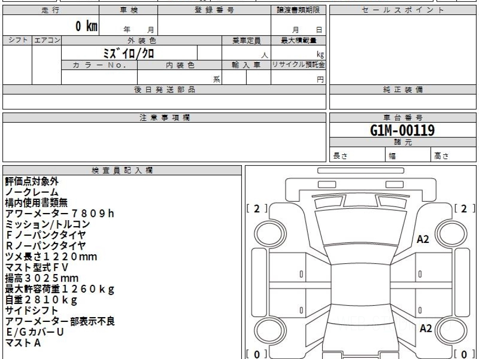Select the Fノーパンクタイヤ line
Image resolution: width=479 pixels, height=359 pixels.
pyautogui.click(x=46, y=235)
